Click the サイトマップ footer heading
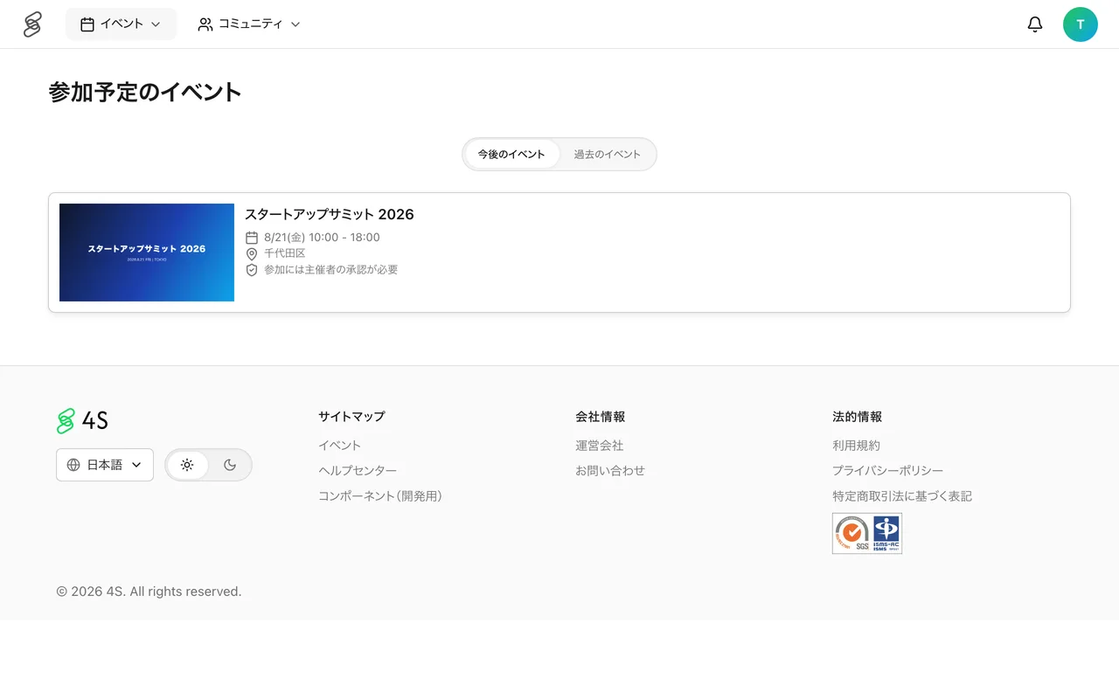The height and width of the screenshot is (699, 1119). pos(351,417)
